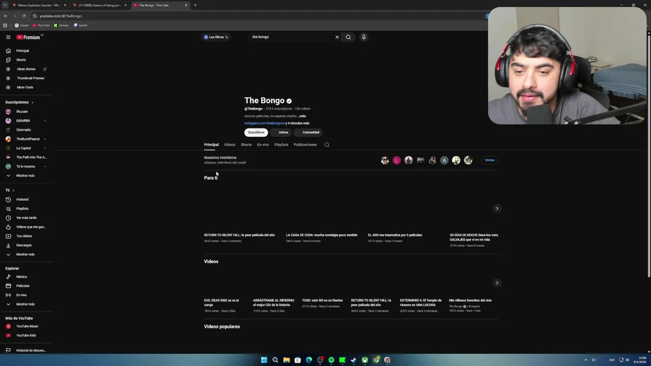Open video LA CASA DE CERA
651x366 pixels.
pyautogui.click(x=322, y=235)
